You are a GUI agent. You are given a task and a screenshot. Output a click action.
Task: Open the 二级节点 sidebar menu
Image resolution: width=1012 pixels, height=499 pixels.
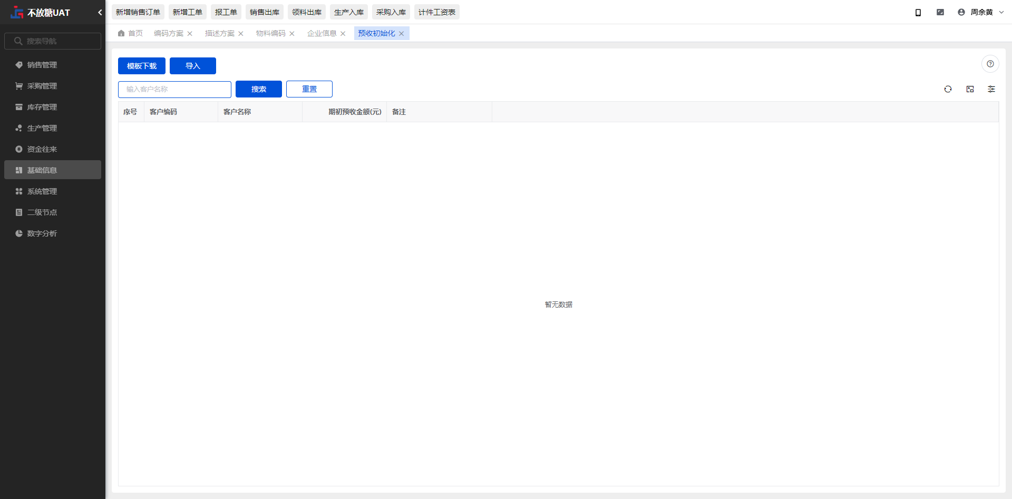[x=53, y=212]
